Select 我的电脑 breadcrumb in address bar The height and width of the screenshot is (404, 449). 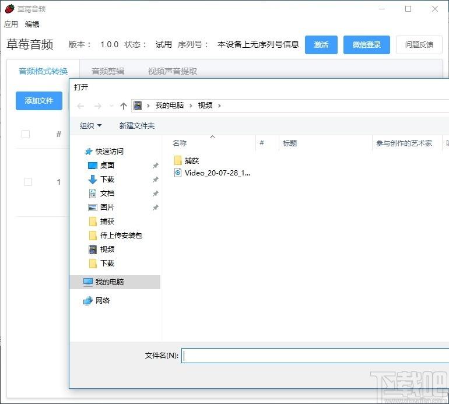[170, 106]
